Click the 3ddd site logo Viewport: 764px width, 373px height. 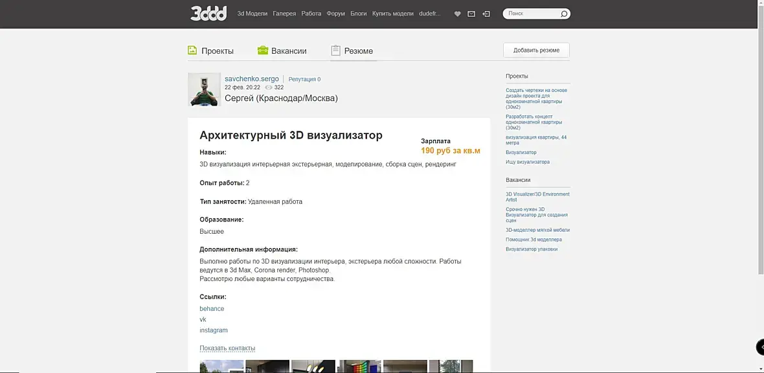click(x=208, y=14)
